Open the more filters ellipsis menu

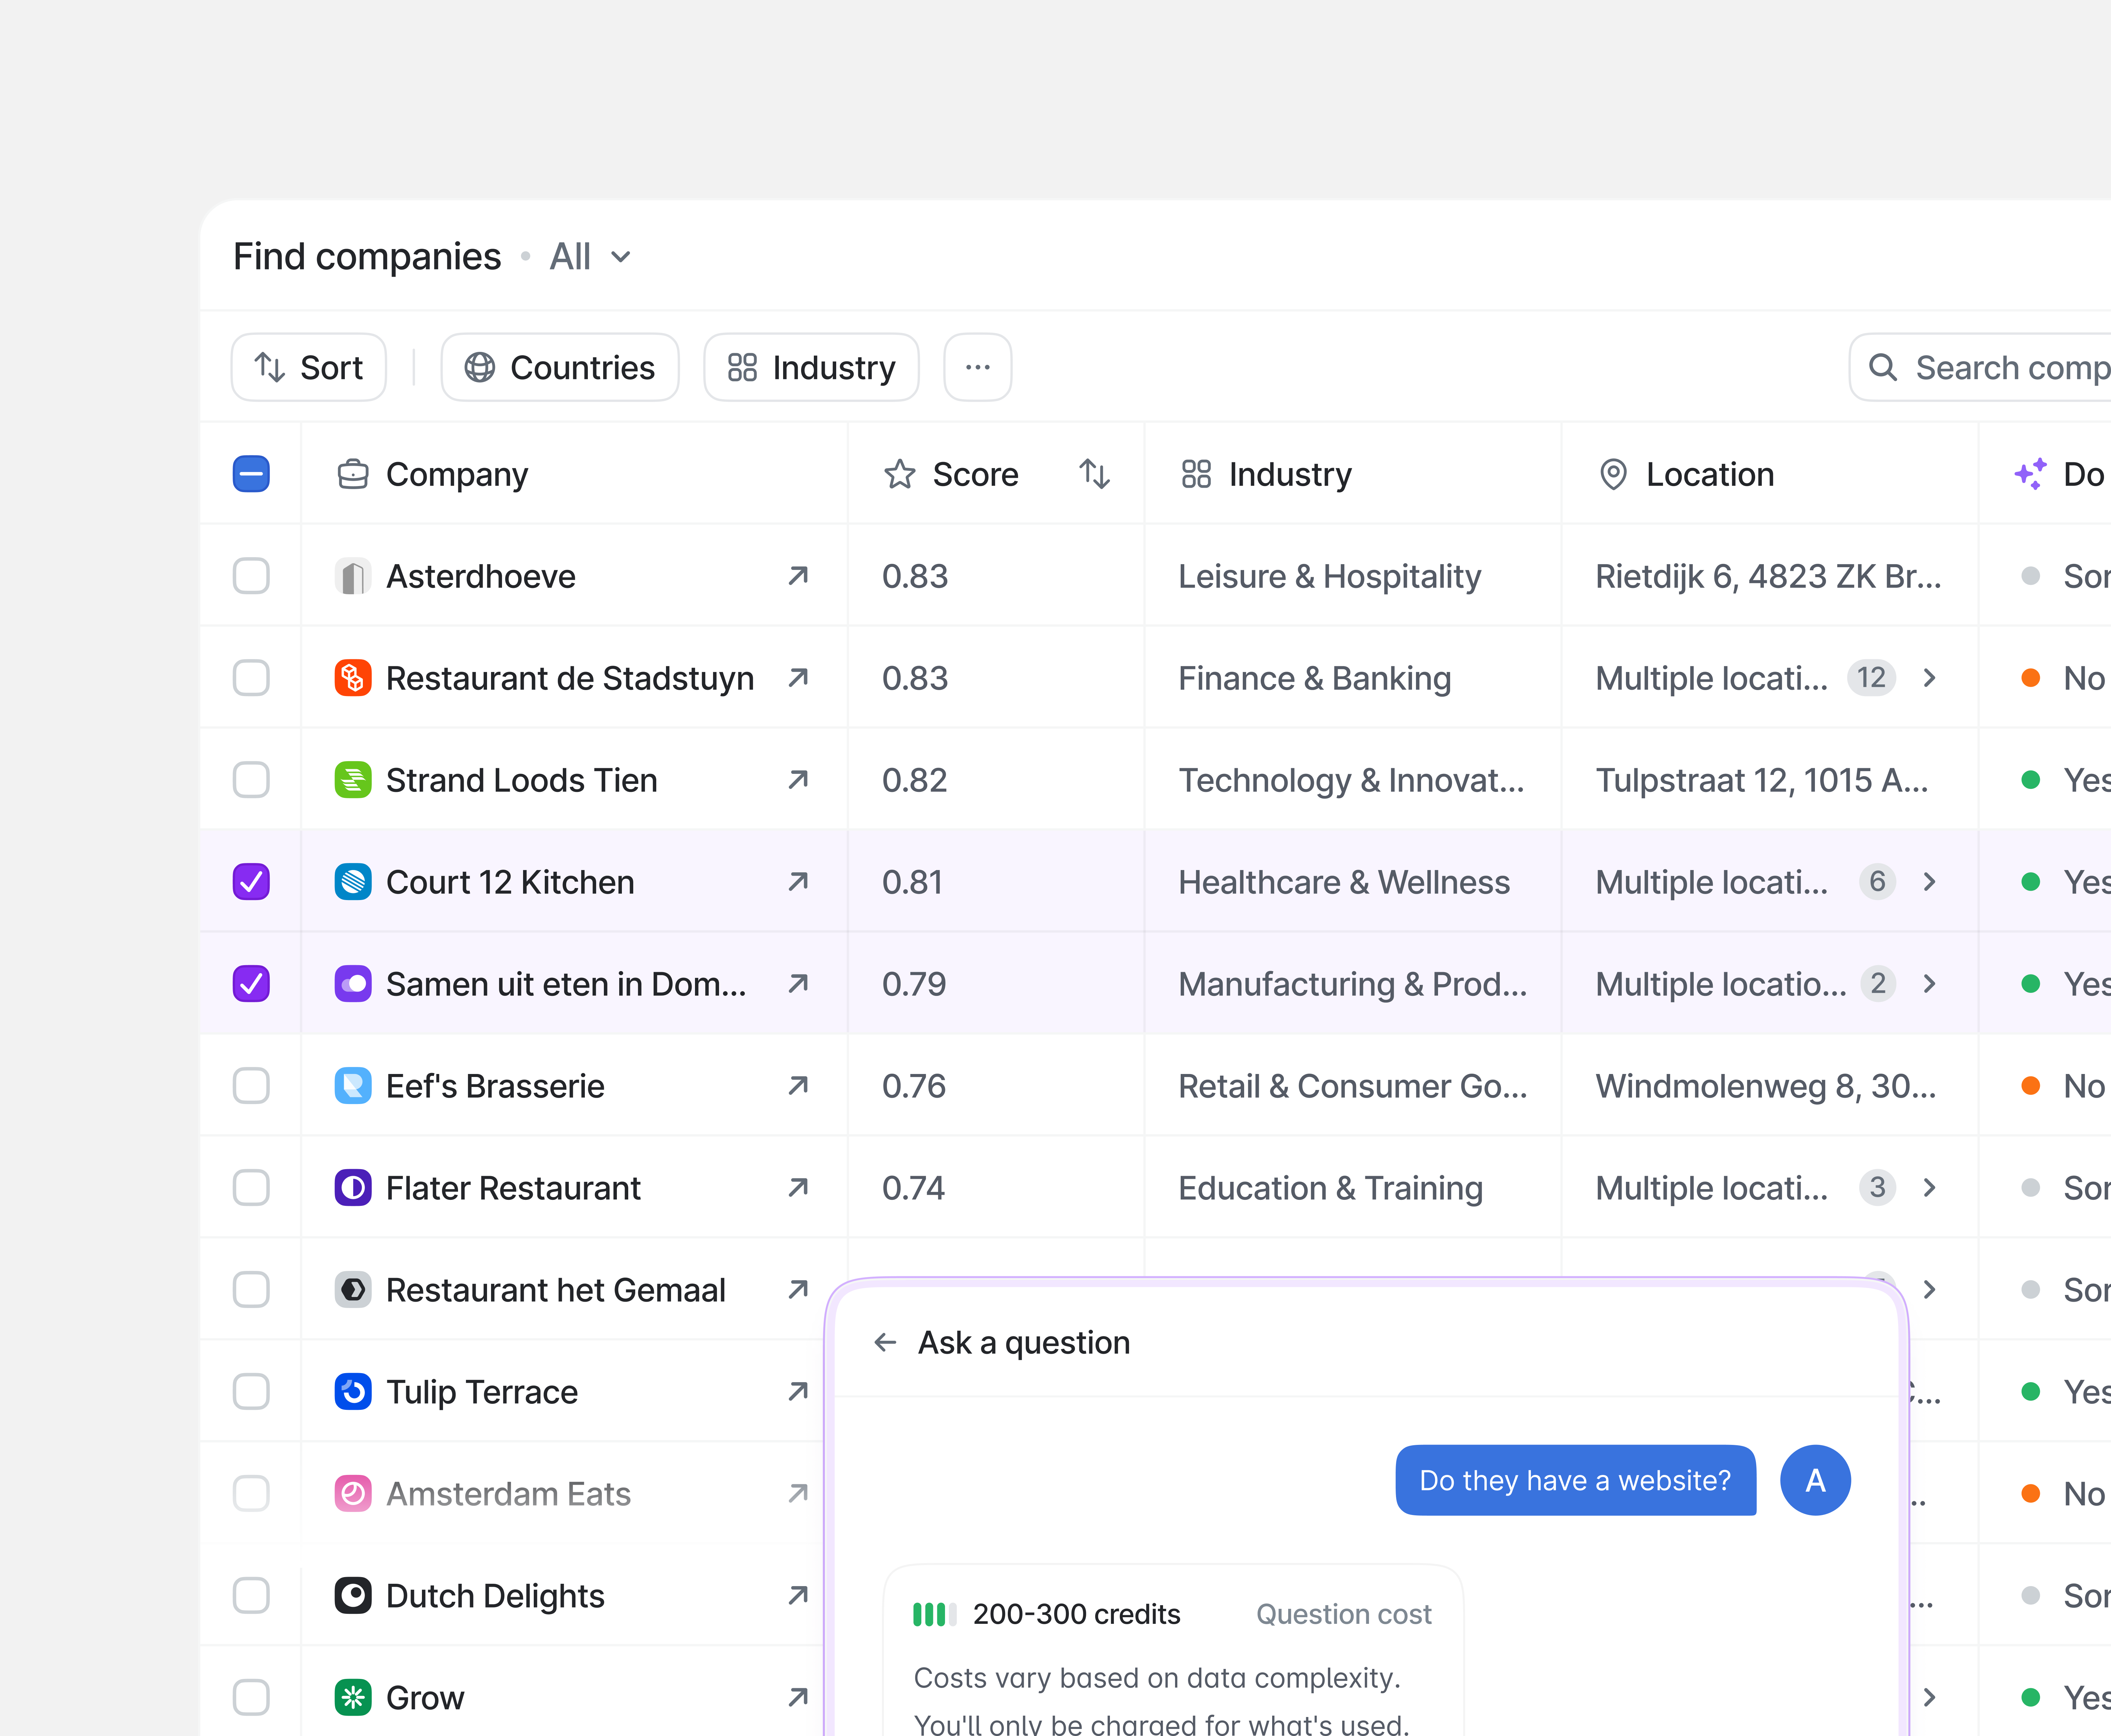977,367
